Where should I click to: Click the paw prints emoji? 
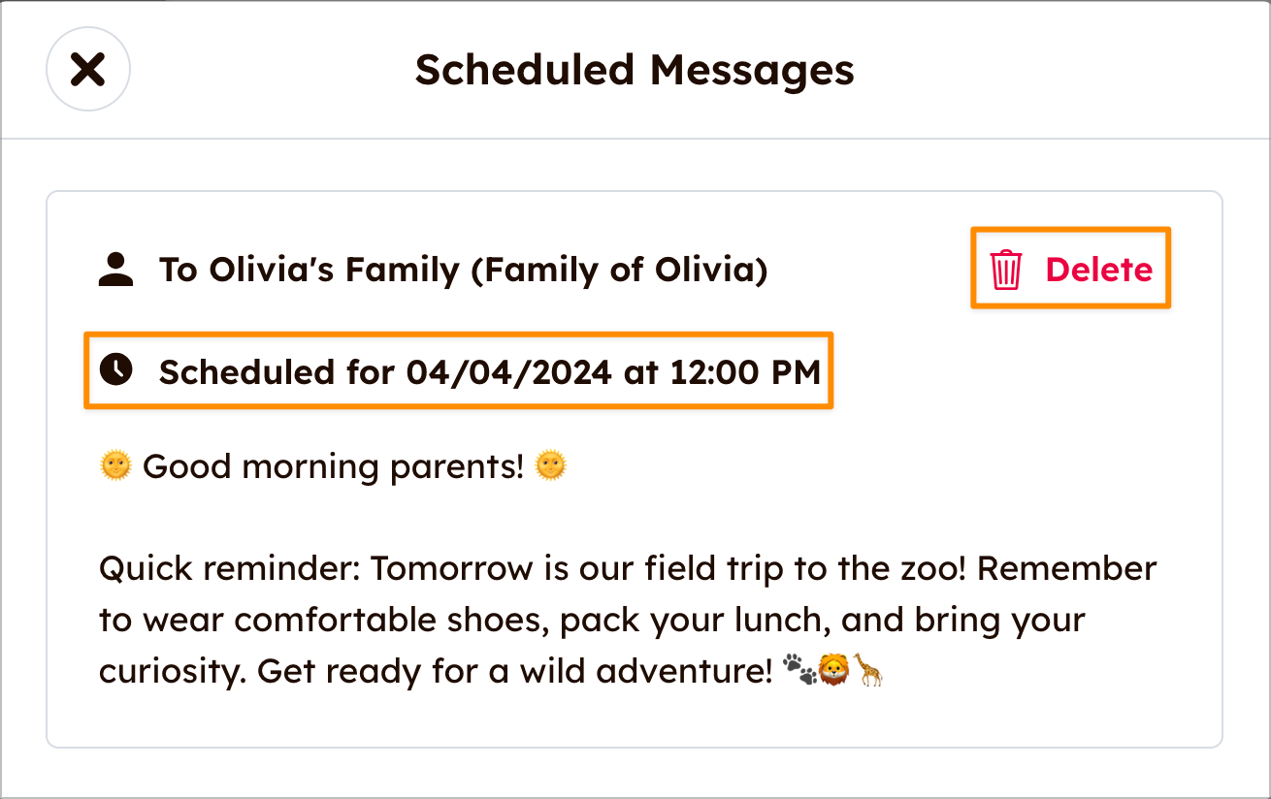coord(799,670)
